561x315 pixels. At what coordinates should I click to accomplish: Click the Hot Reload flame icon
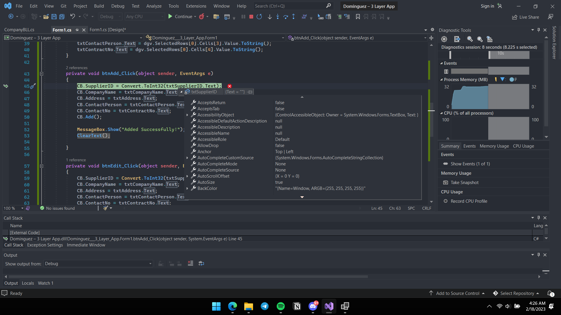(201, 17)
